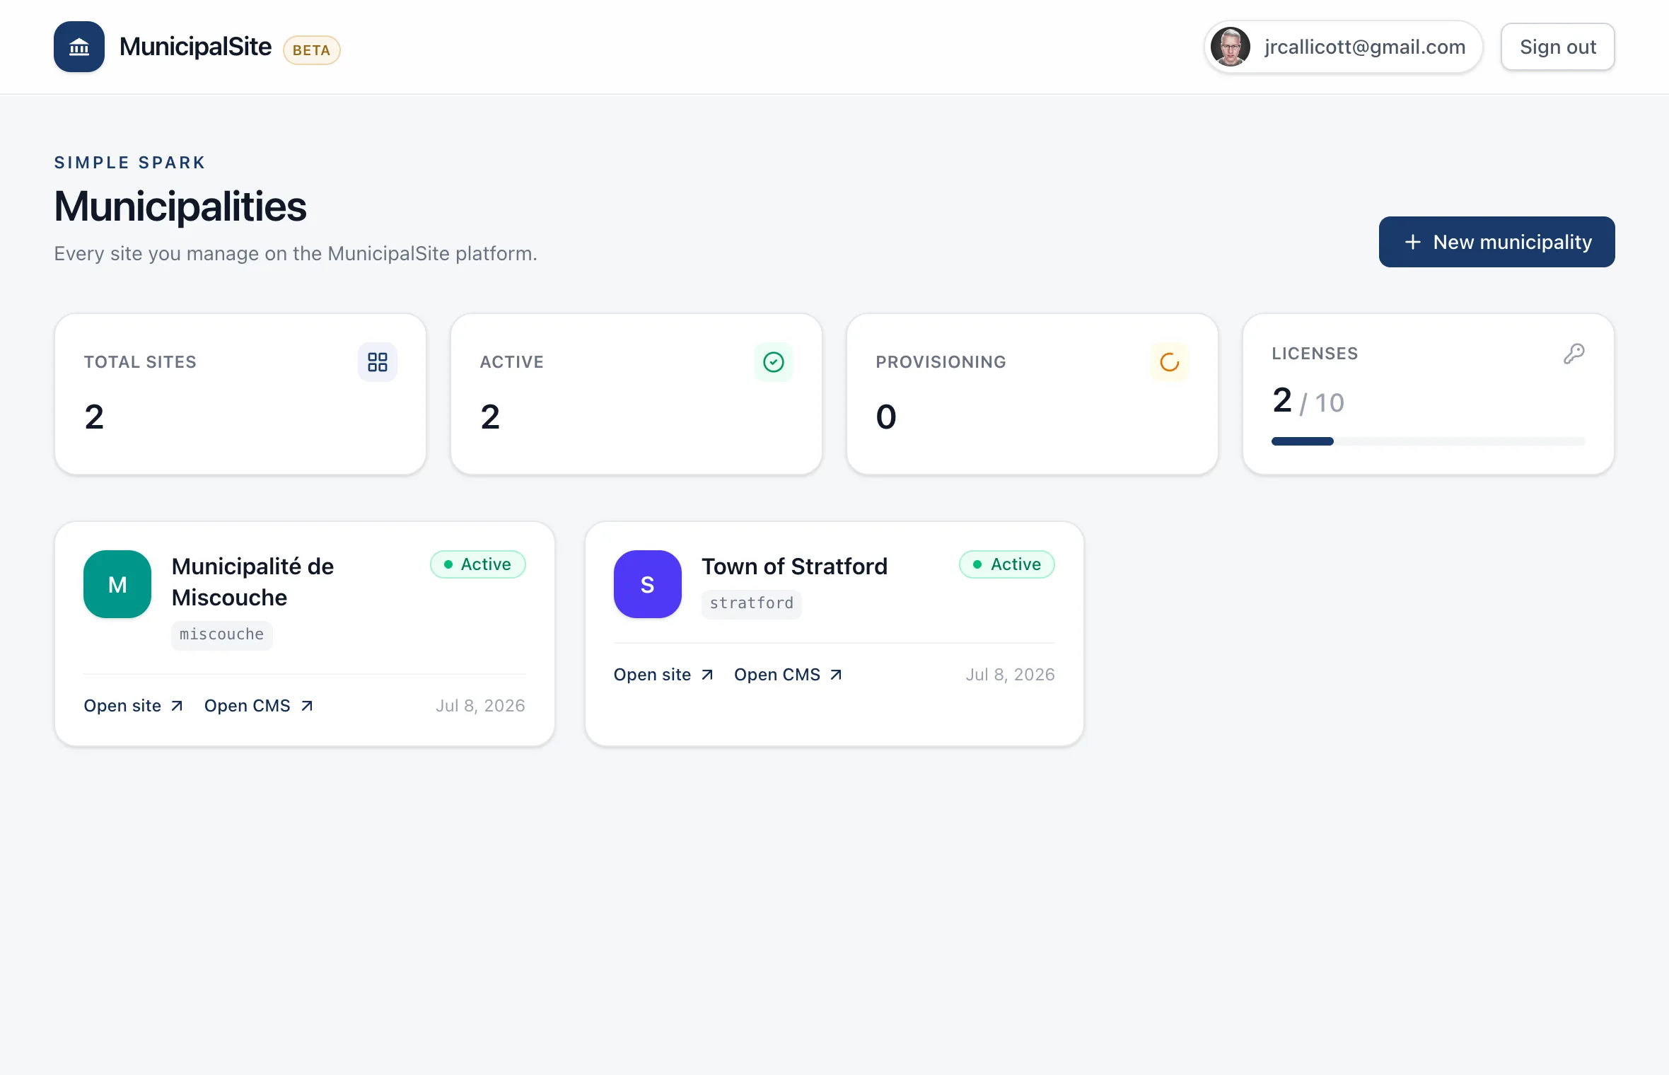Open site for Town of Stratford

(x=664, y=675)
